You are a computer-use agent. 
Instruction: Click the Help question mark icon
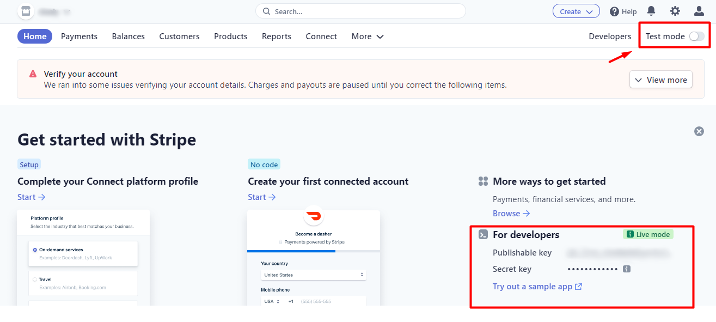615,11
